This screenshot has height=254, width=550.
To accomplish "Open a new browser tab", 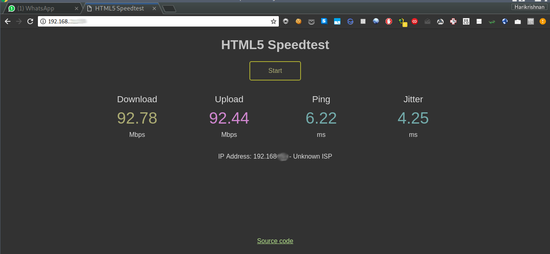I will pos(169,8).
